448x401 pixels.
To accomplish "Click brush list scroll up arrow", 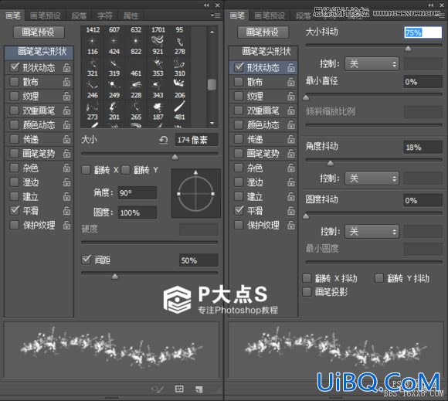I will click(x=212, y=32).
